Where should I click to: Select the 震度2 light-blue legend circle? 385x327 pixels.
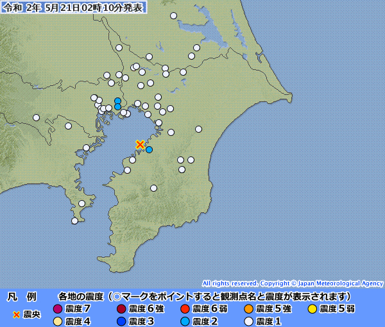coord(185,321)
